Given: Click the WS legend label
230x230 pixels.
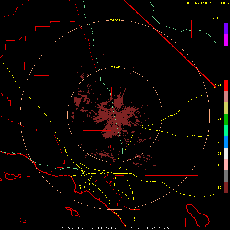Looking at the screenshot, I should (219, 142).
